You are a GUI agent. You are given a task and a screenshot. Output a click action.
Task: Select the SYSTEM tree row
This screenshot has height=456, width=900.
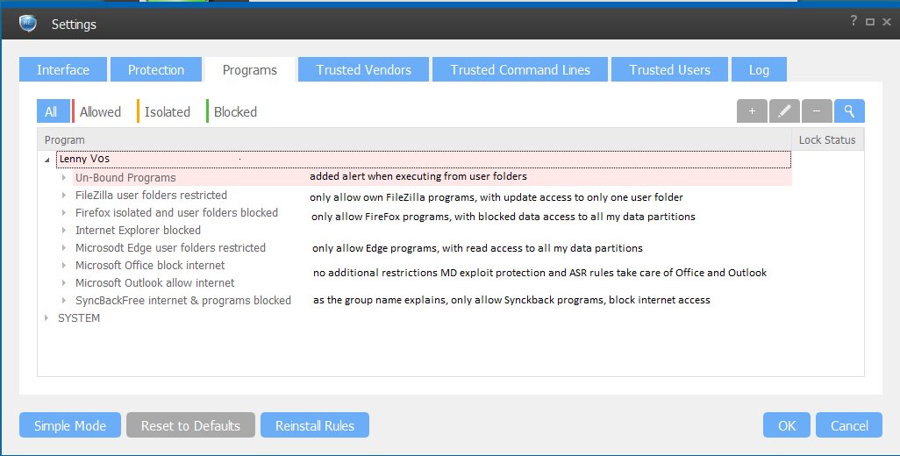pyautogui.click(x=79, y=317)
